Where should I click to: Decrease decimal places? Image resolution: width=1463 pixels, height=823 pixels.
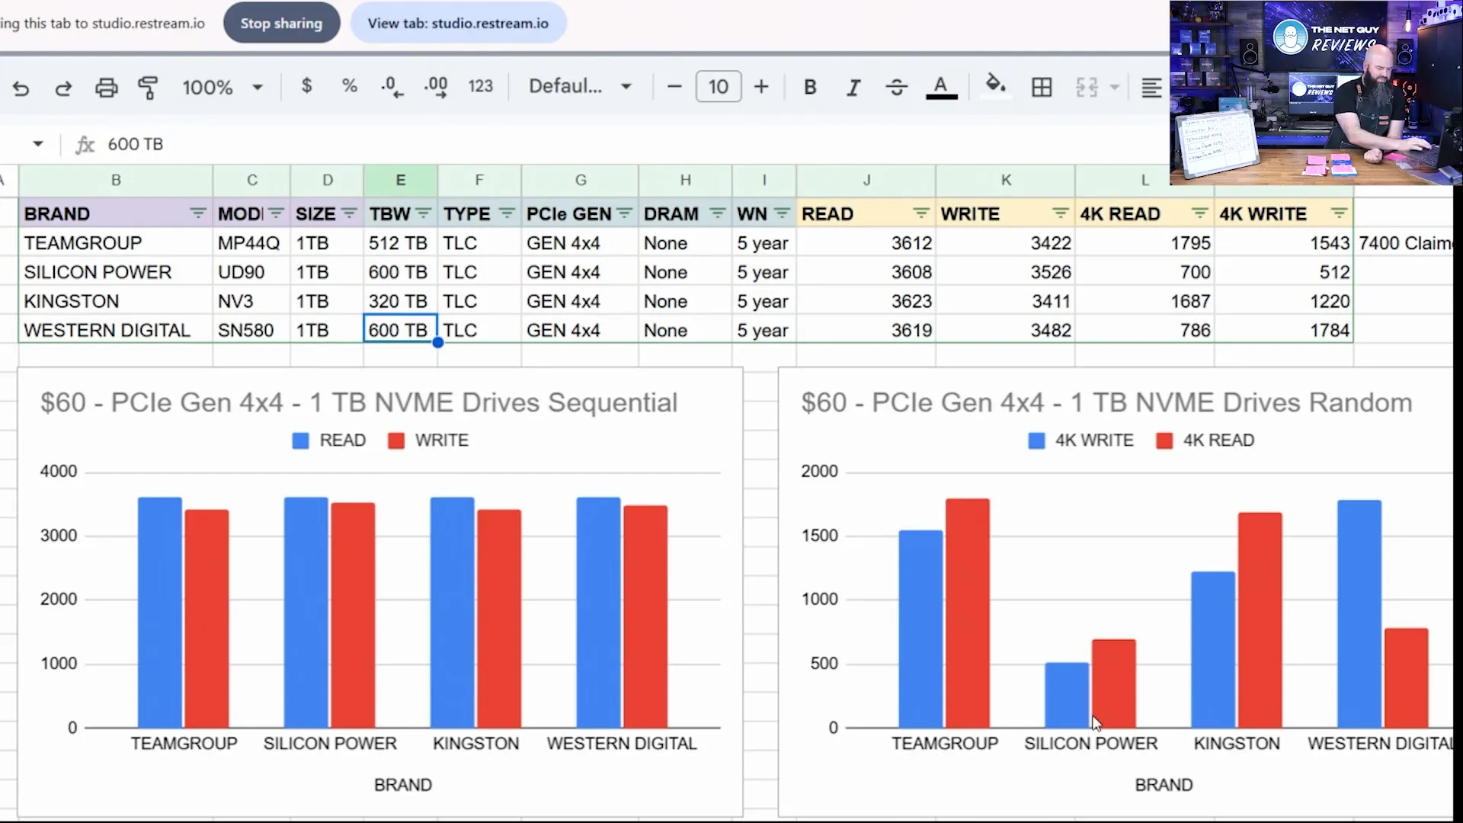point(392,87)
